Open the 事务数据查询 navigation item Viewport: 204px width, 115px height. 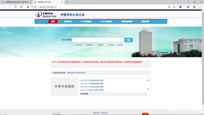click(127, 21)
